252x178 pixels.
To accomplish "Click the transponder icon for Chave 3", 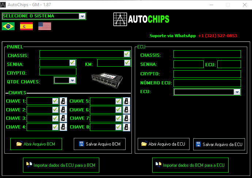I will coord(63,118).
